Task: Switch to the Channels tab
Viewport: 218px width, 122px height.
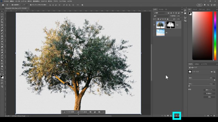Action: 161,9
